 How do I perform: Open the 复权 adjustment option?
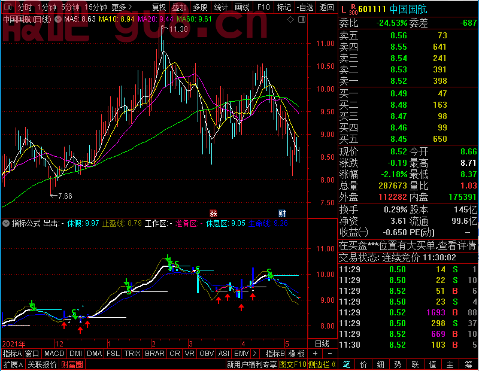tap(159, 7)
